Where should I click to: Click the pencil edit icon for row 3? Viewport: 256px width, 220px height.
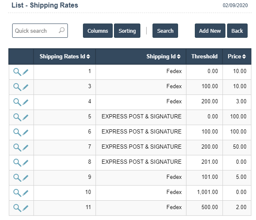click(x=26, y=87)
